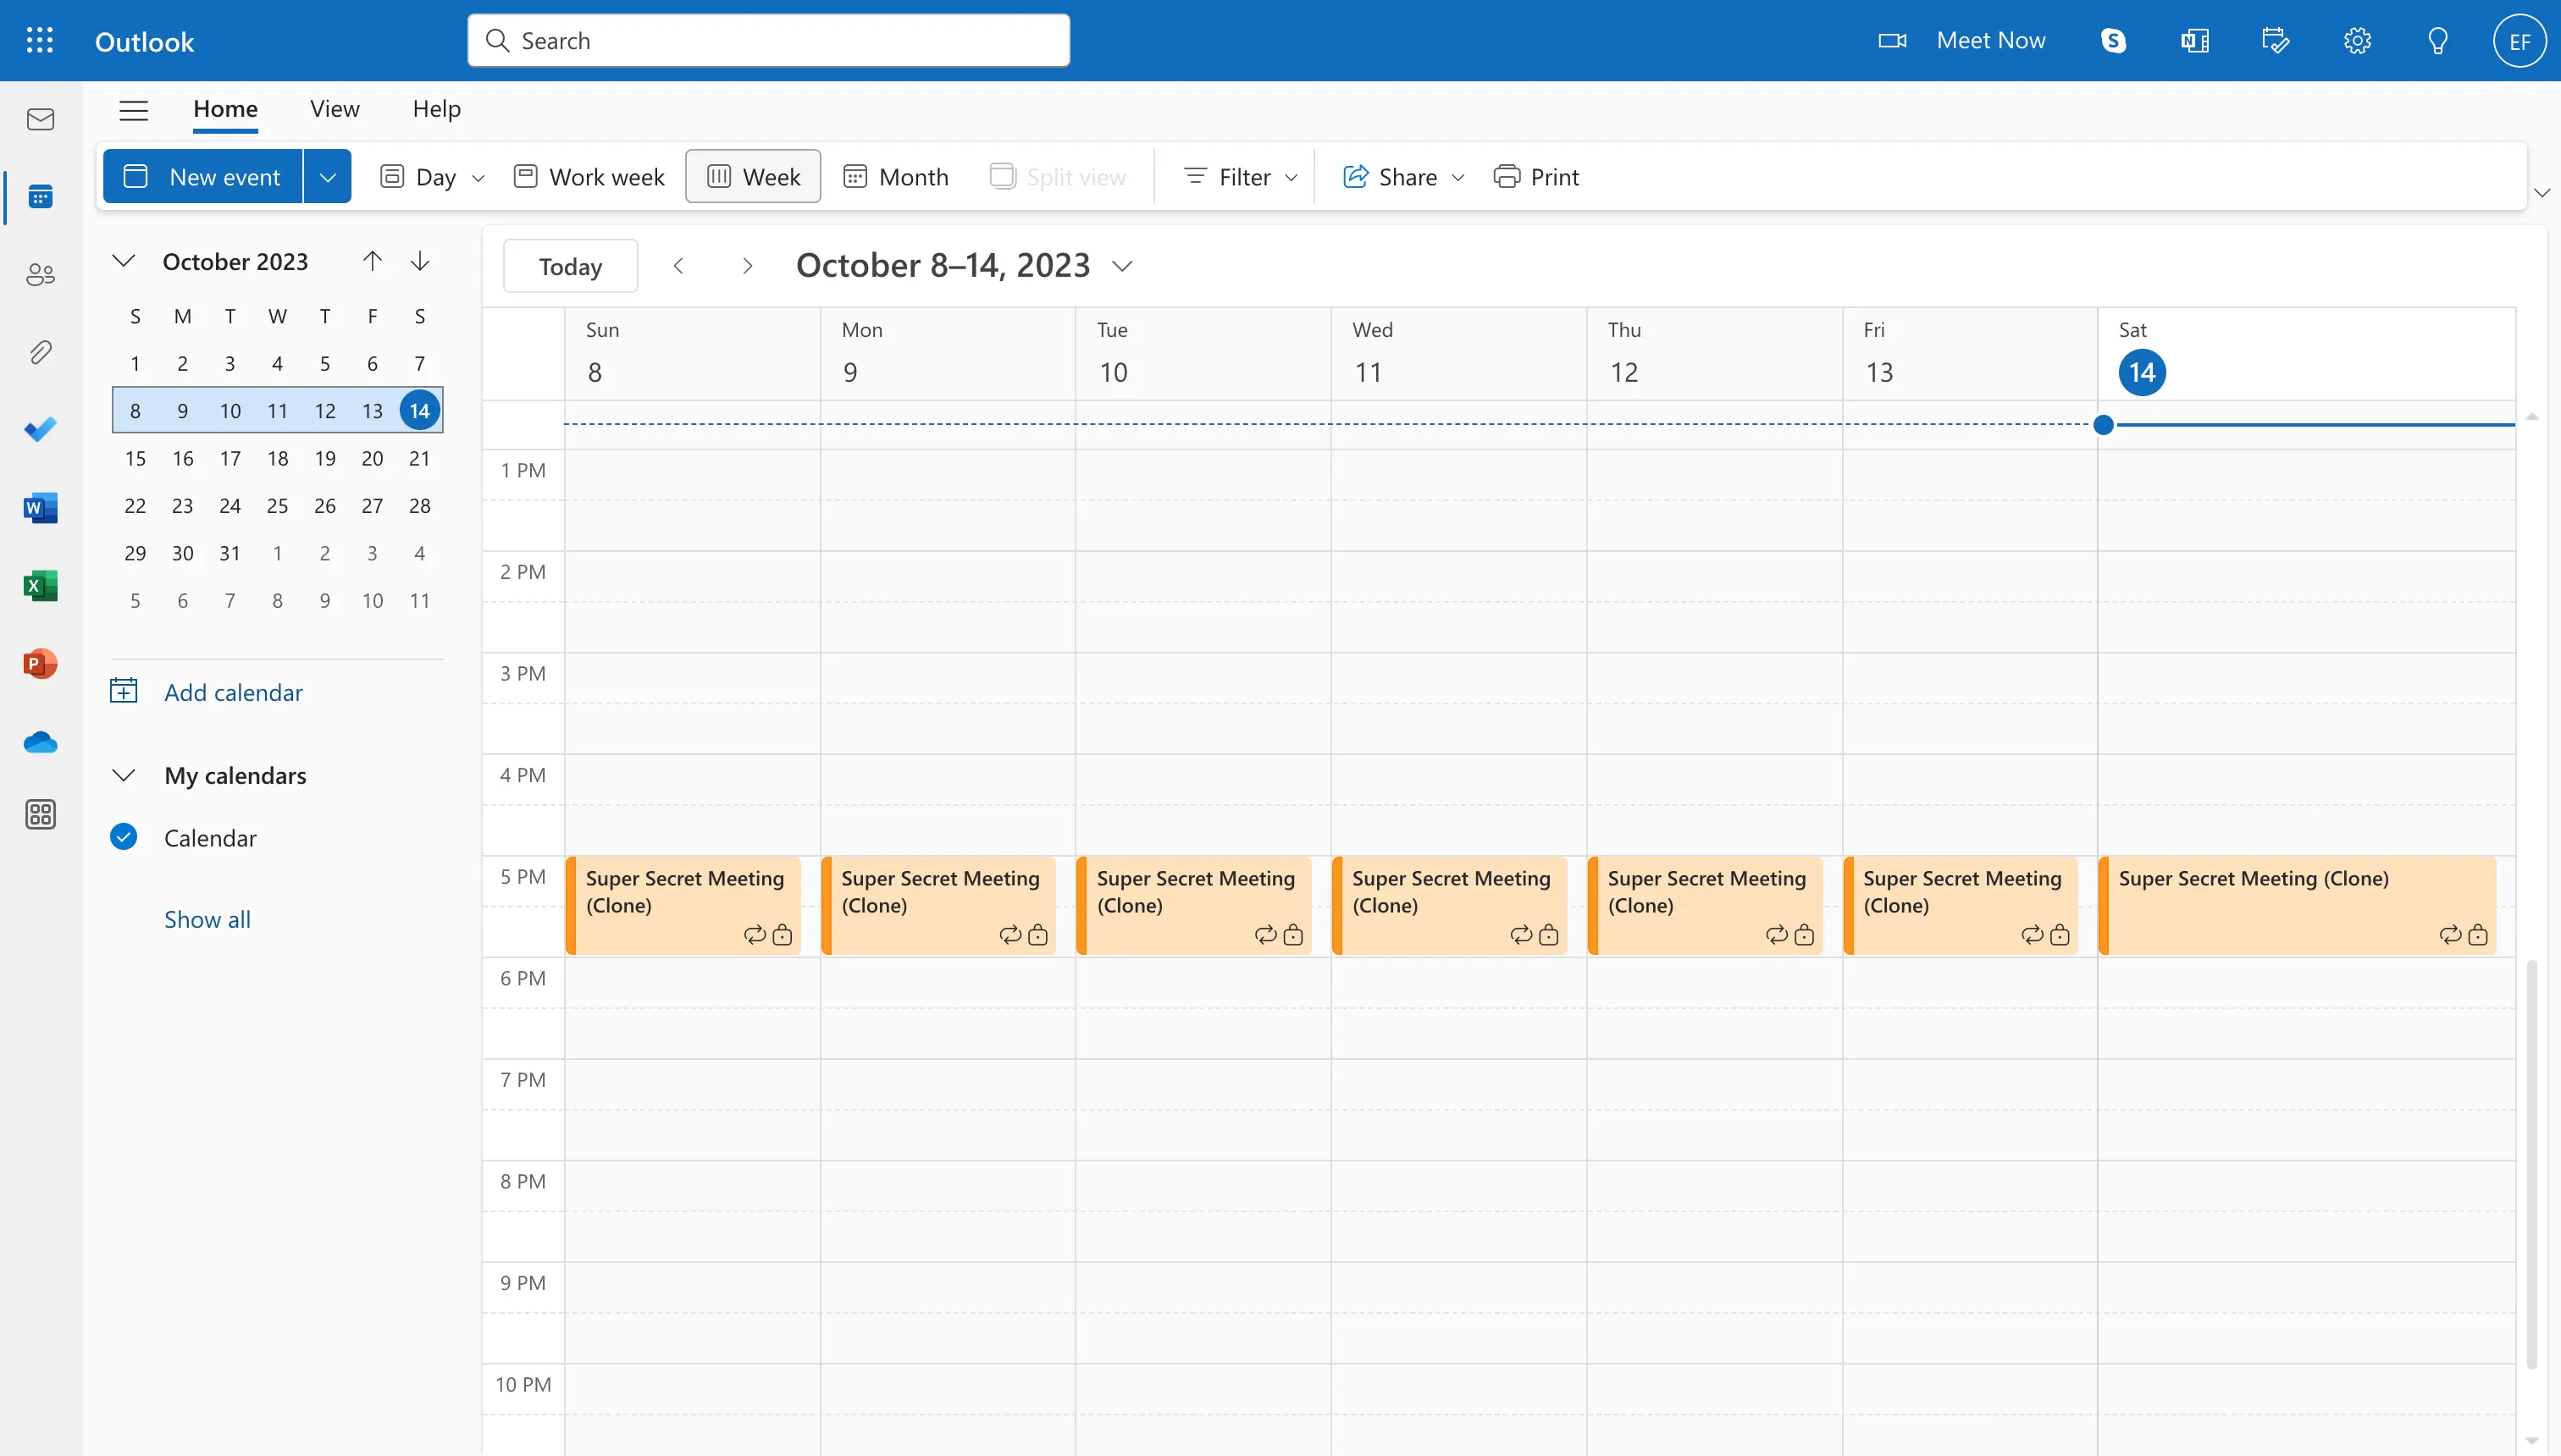Open the Print dialog

[1534, 174]
